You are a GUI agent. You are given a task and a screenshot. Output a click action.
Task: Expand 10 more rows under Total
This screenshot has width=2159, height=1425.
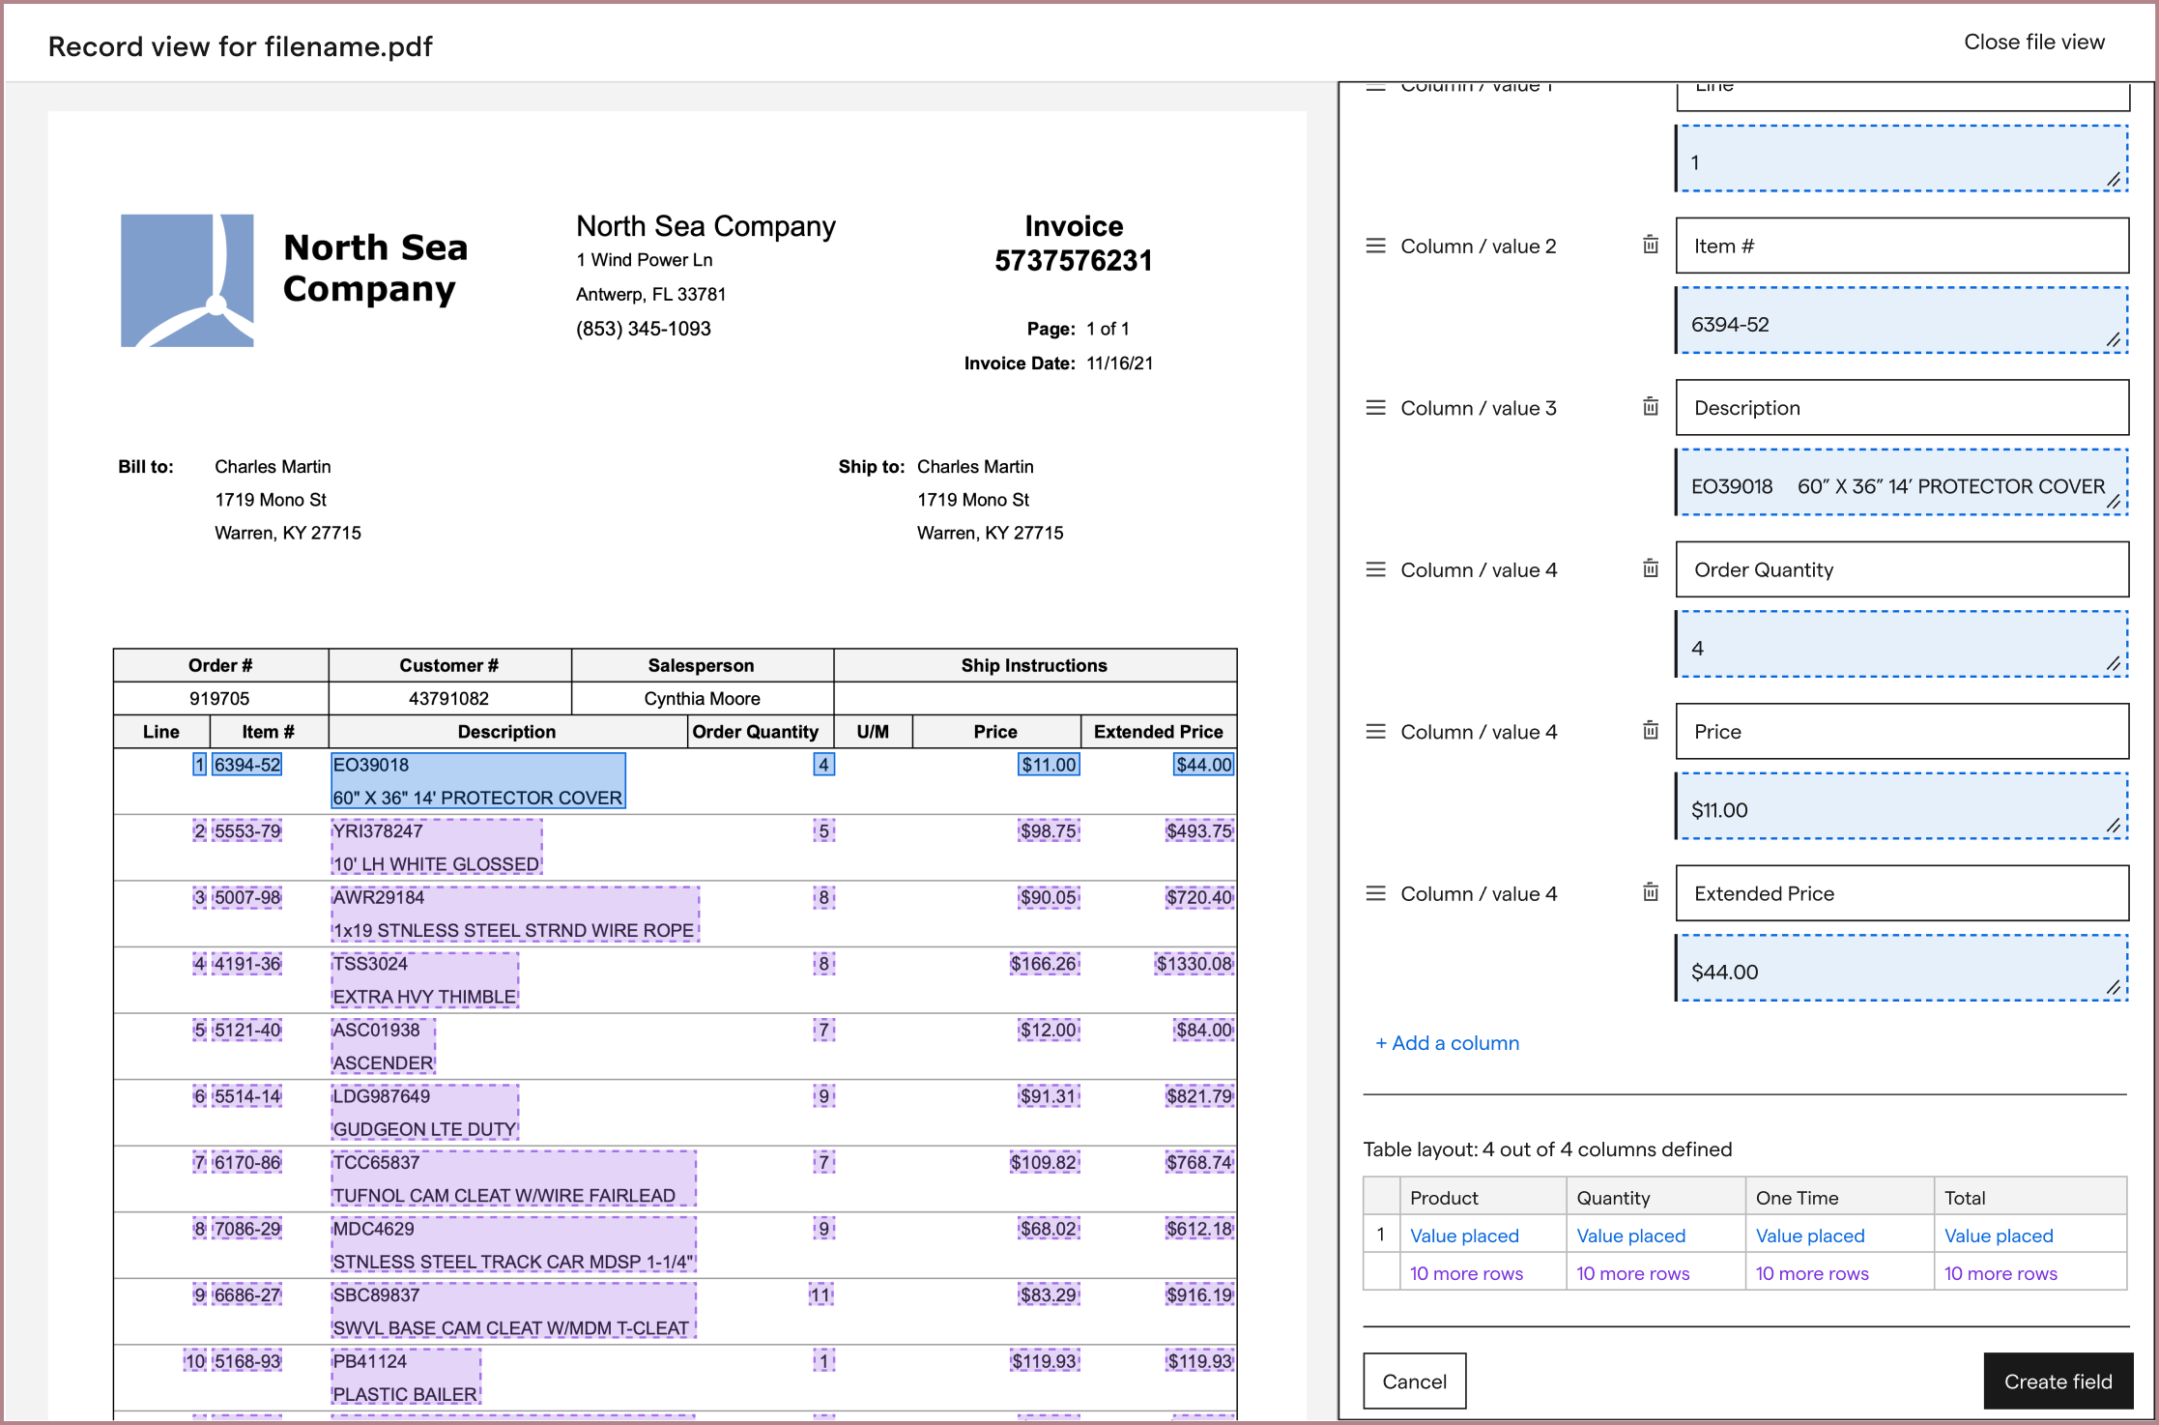coord(1999,1273)
